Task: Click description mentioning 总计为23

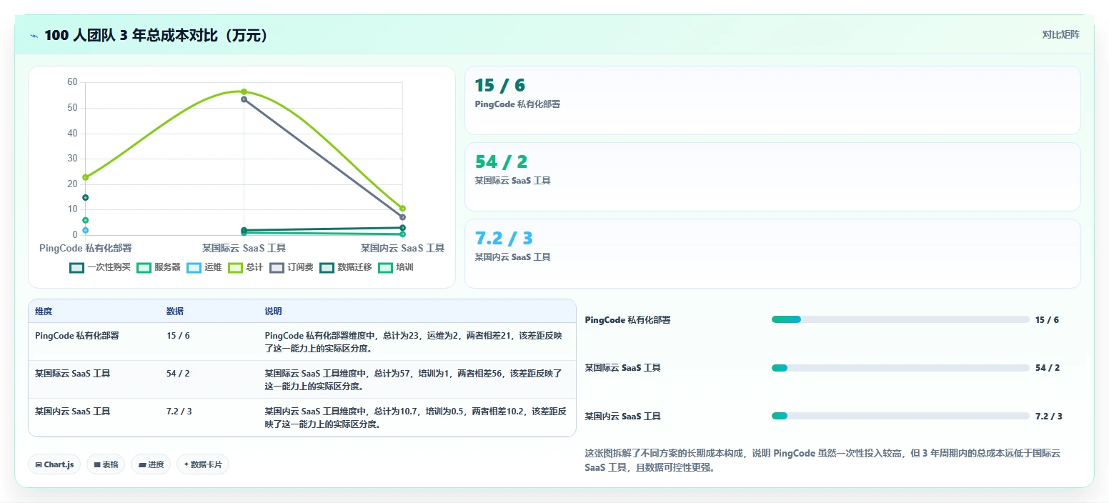Action: coord(414,342)
